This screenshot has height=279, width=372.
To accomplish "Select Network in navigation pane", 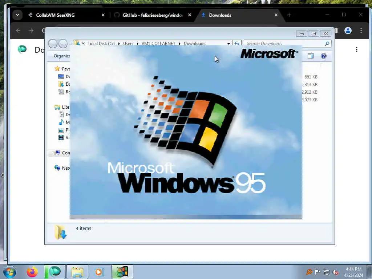I will (x=62, y=168).
